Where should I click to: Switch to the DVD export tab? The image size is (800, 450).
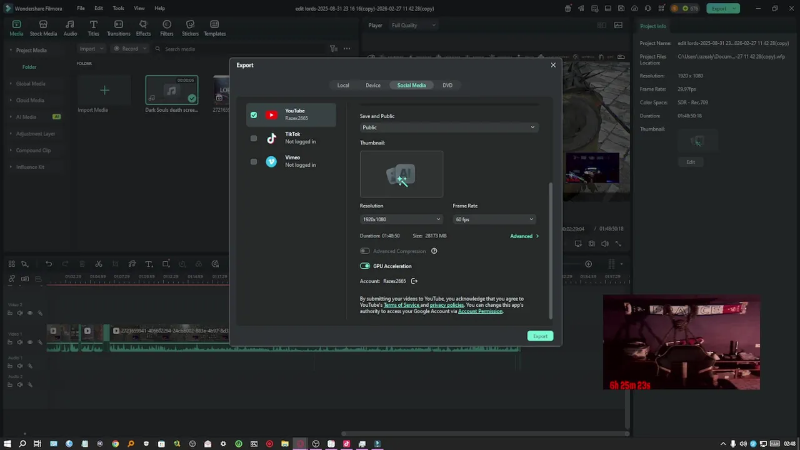[x=447, y=85]
